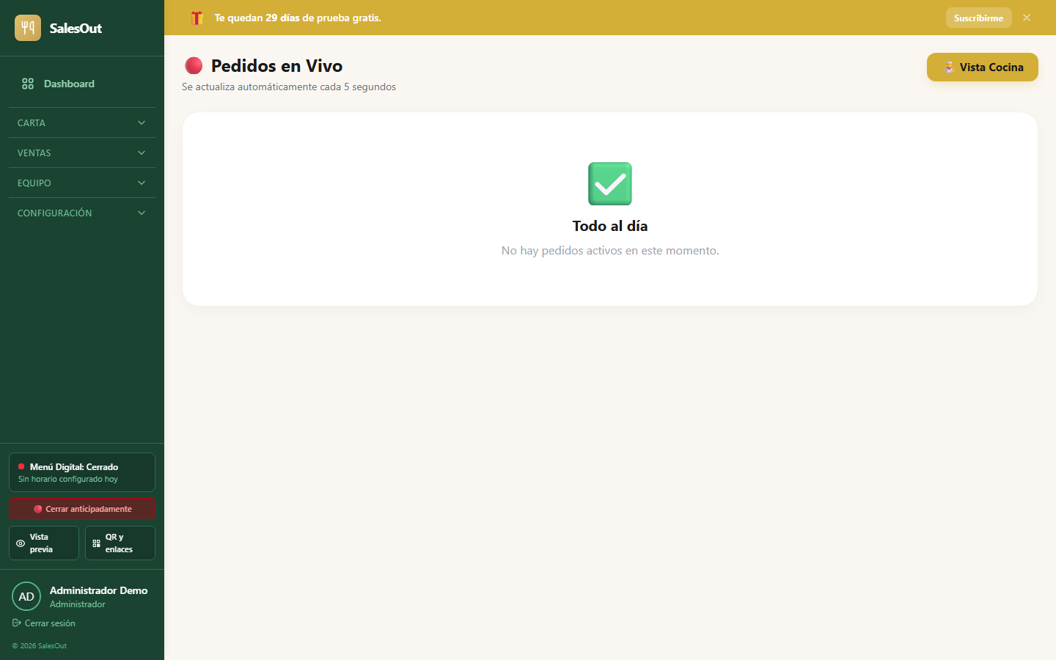Click the Administrador role label
1056x660 pixels.
tap(78, 604)
